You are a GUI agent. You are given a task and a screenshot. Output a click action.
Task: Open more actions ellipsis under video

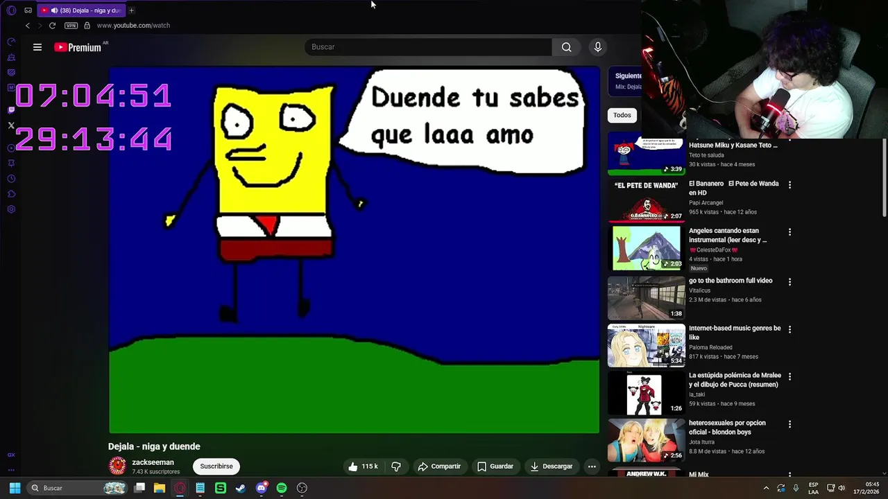tap(592, 466)
